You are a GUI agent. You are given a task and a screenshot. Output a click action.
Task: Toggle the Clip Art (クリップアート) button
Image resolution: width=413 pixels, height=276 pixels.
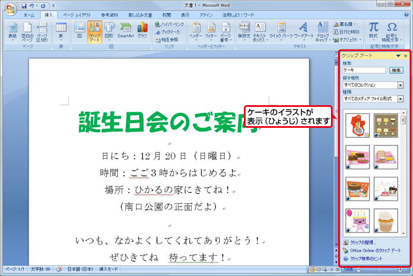[x=95, y=32]
